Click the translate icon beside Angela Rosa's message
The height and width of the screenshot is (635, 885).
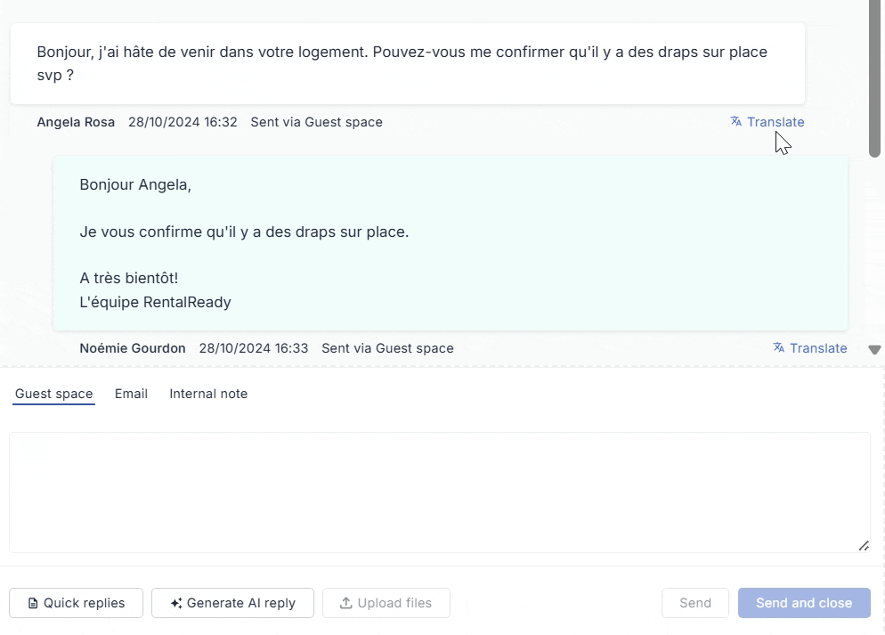pos(736,121)
